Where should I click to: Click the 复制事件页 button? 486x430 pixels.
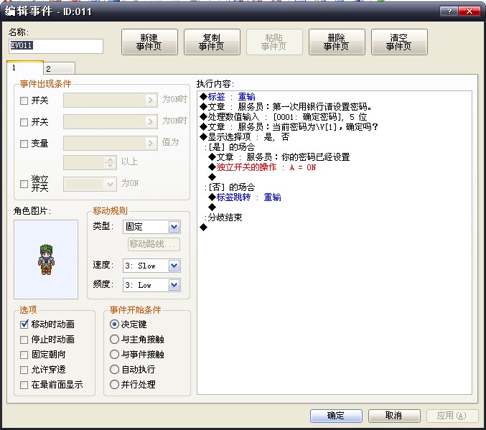point(212,42)
